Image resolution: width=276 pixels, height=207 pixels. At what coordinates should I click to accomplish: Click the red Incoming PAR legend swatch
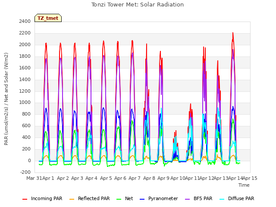(x=25, y=199)
